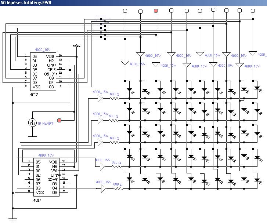
Task: Click the MR pin label on the upper 4017
Action: pos(51,61)
